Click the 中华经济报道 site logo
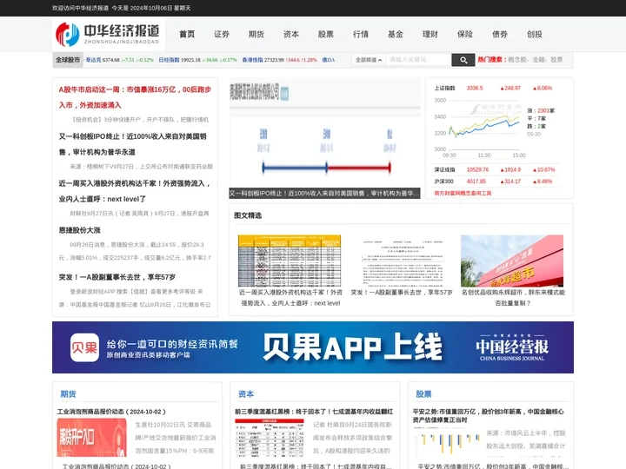The image size is (626, 469). coord(108,34)
